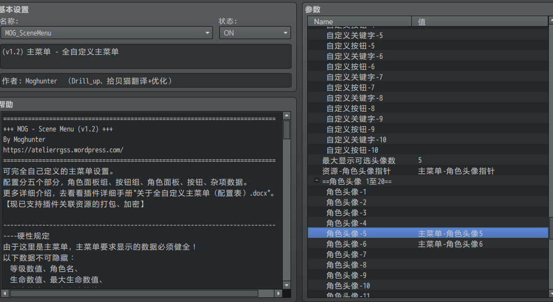Viewport: 553px width, 302px height.
Task: Collapse the ==角色头像 1至20== group
Action: (x=317, y=181)
